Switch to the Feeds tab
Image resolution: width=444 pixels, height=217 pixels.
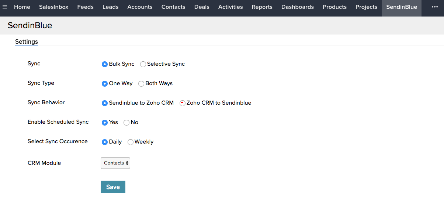86,7
